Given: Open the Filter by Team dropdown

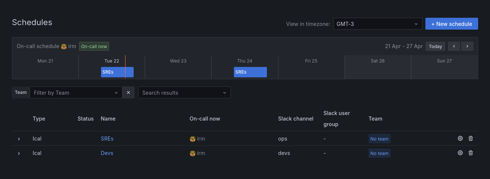Looking at the screenshot, I should pos(76,92).
